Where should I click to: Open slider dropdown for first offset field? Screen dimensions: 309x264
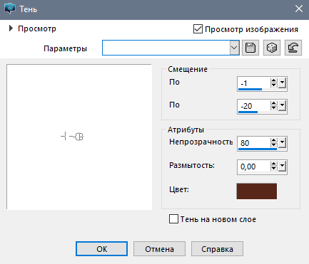click(x=282, y=83)
